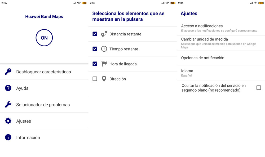
Task: Check the hide background service notification box
Action: (x=259, y=88)
